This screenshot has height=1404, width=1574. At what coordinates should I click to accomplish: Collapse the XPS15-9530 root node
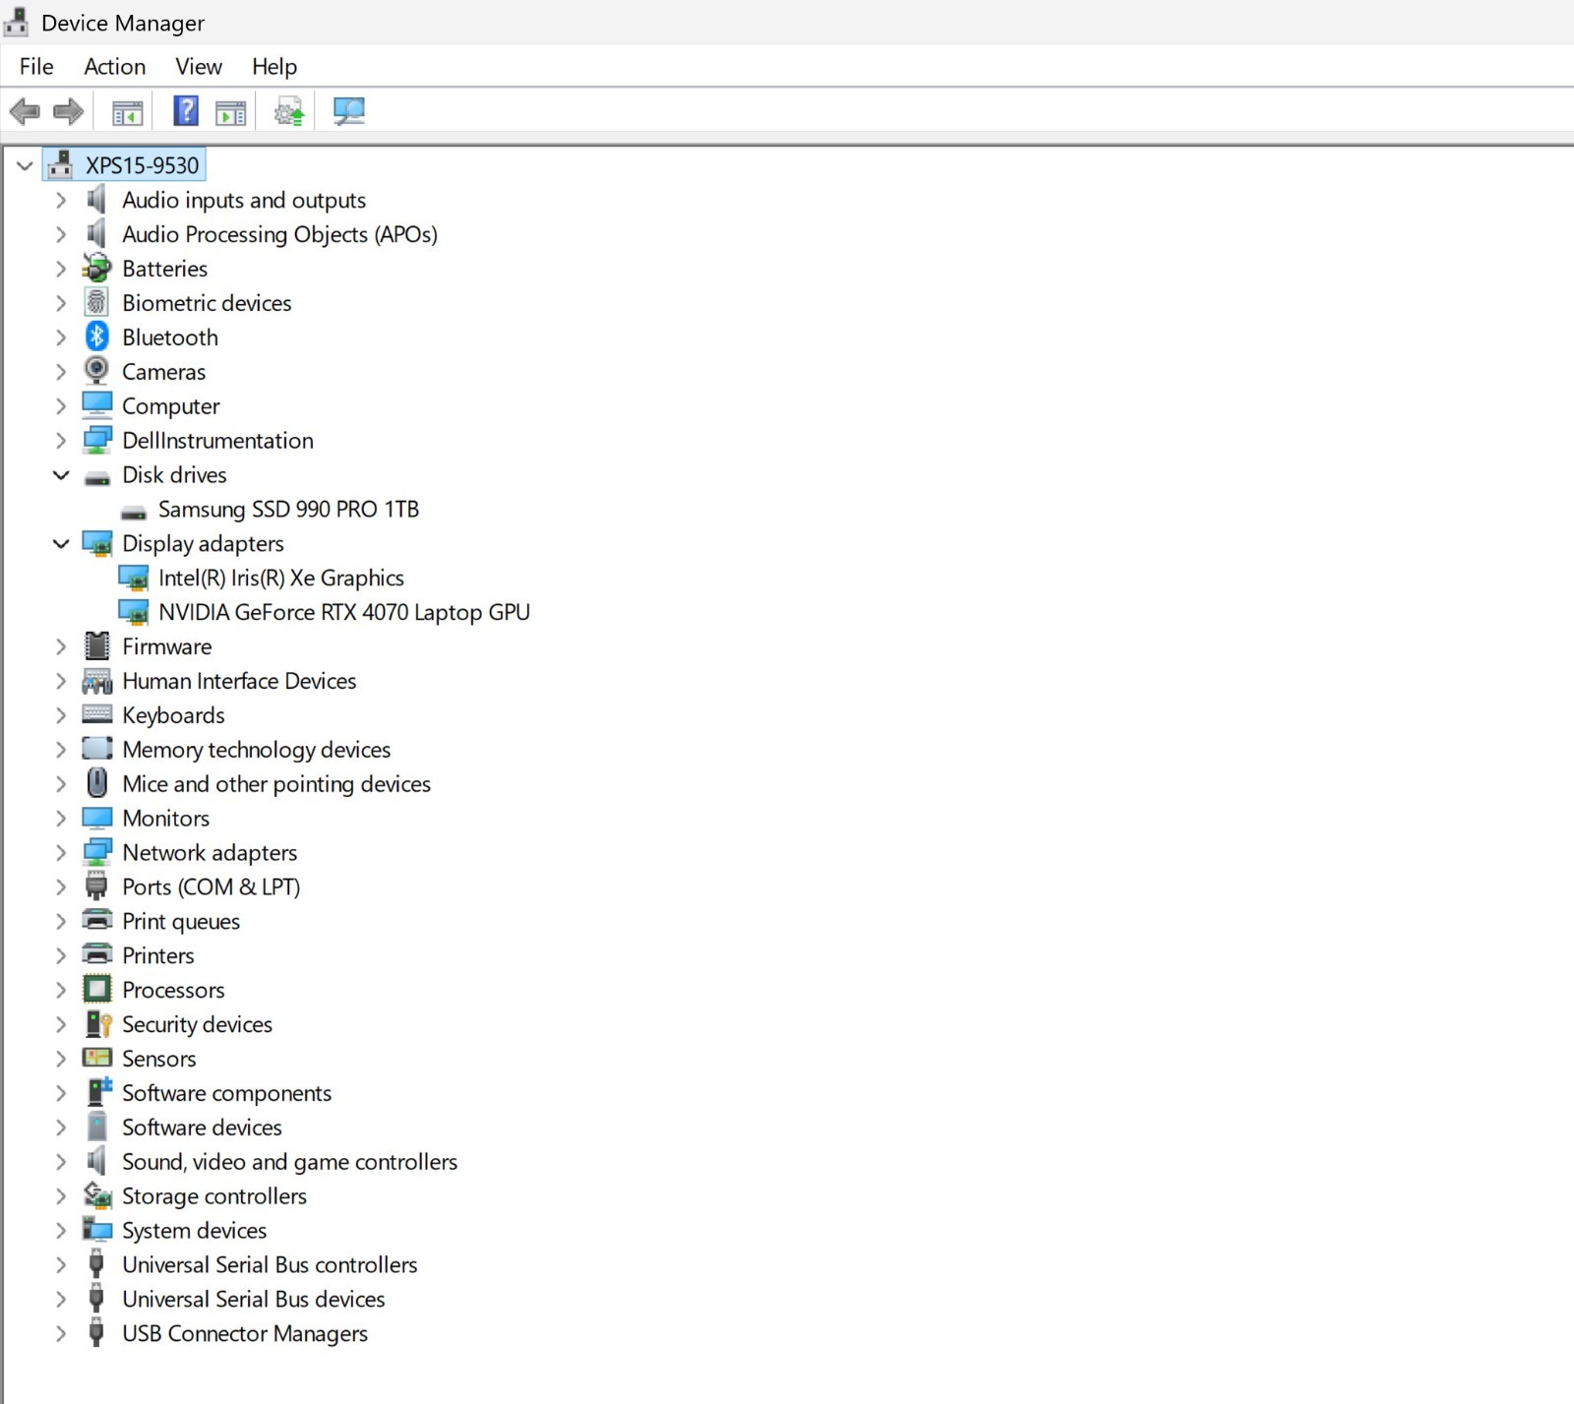click(26, 165)
